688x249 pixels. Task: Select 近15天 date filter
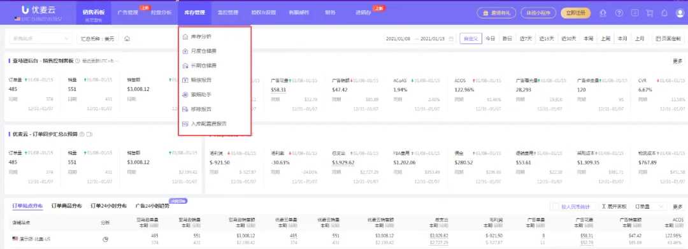pyautogui.click(x=547, y=39)
